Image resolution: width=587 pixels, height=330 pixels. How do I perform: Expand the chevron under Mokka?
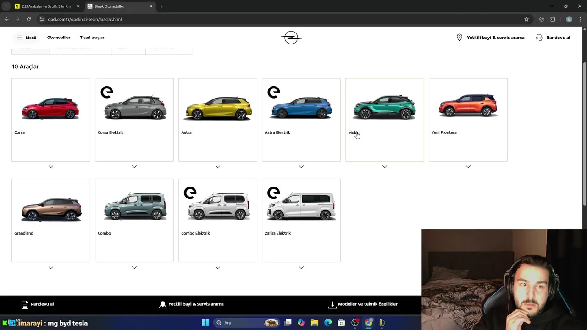coord(385,166)
